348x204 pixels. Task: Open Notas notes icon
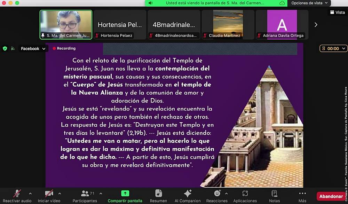coord(274,193)
